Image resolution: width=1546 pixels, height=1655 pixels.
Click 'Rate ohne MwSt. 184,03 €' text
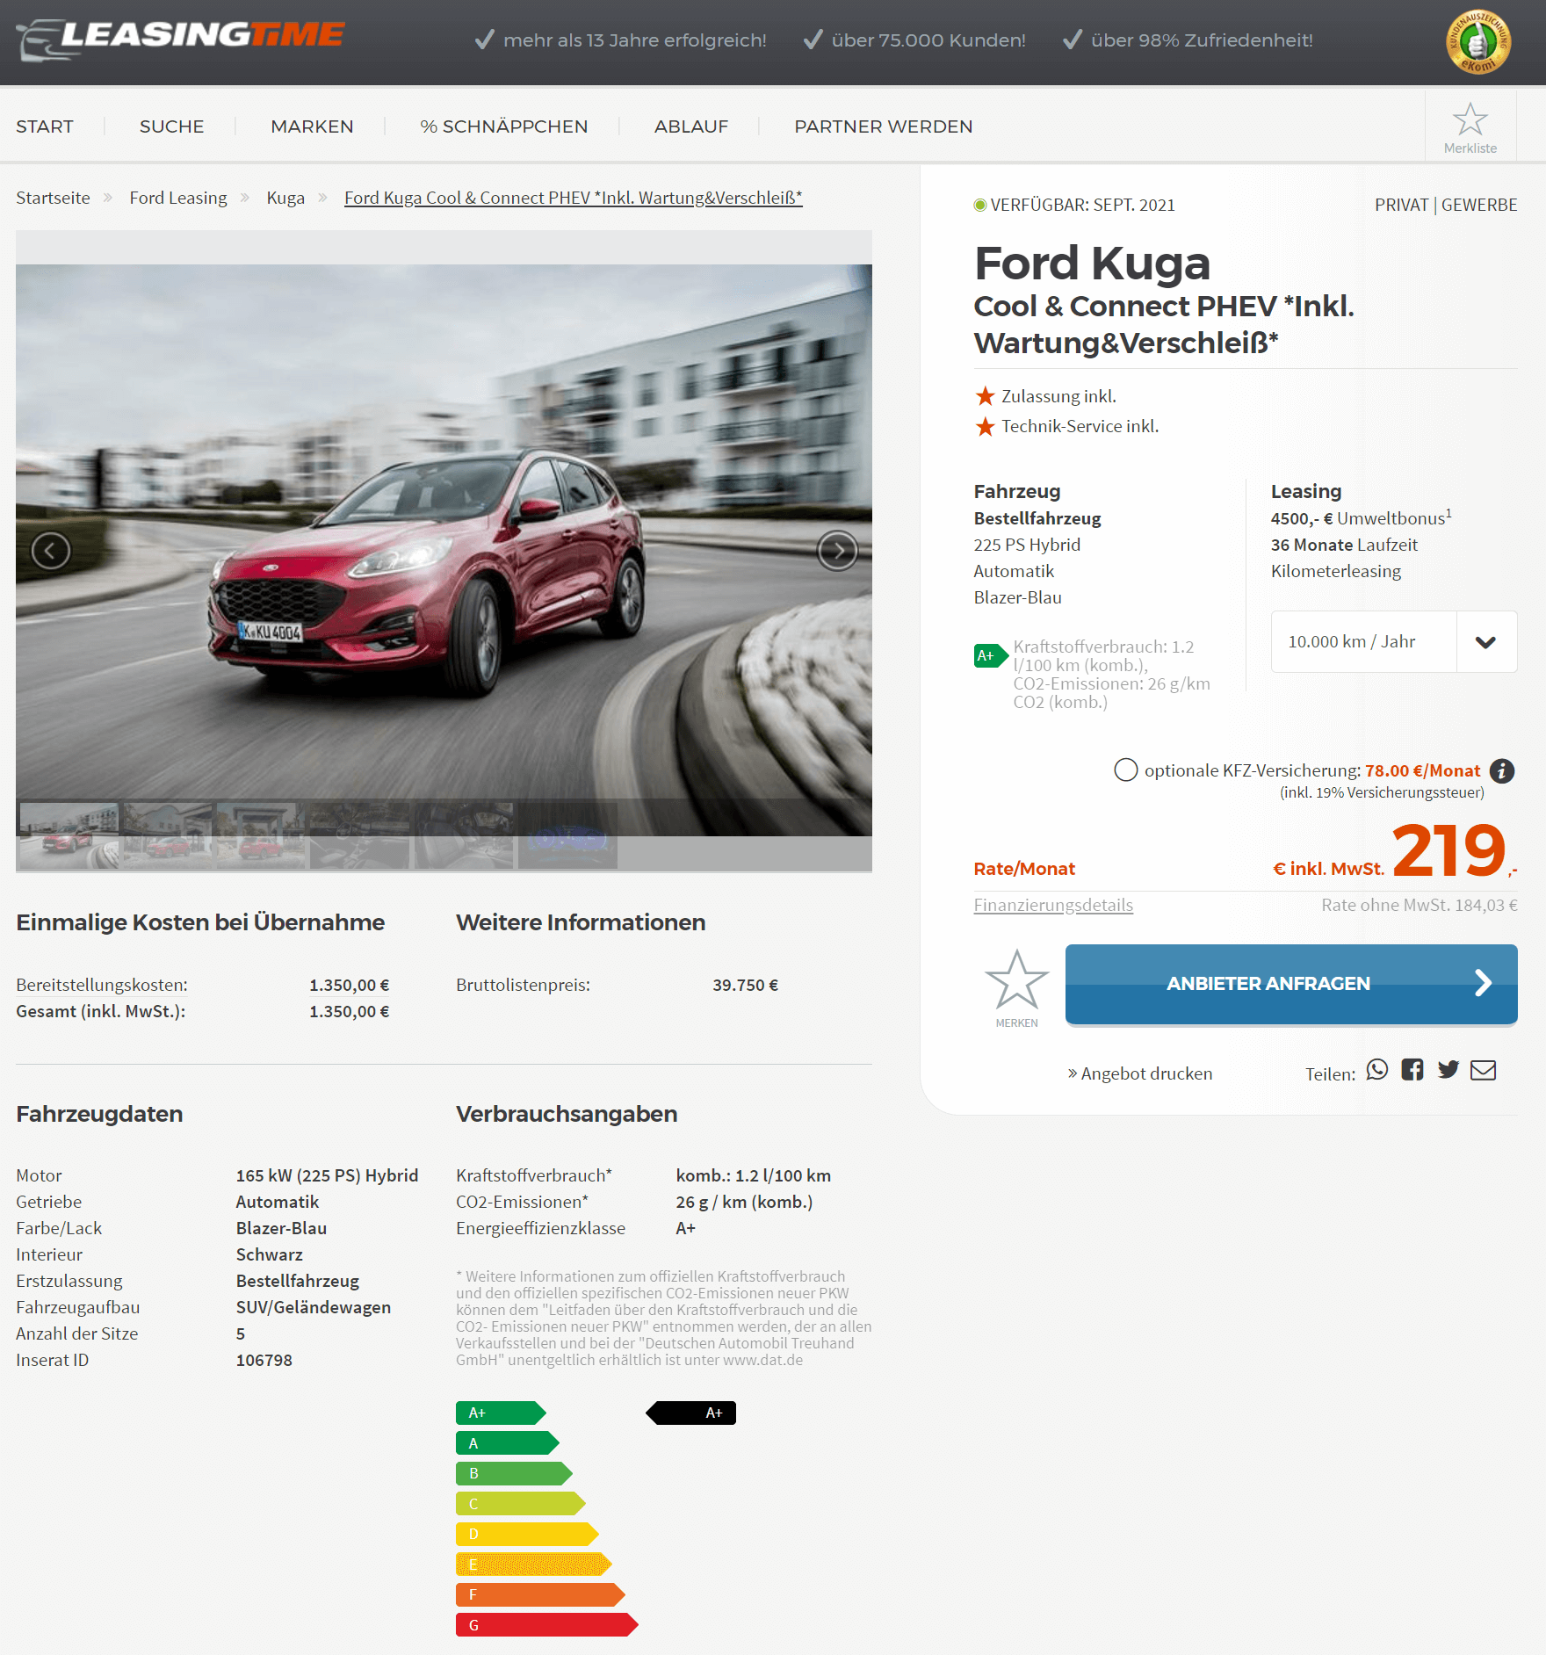[1420, 905]
